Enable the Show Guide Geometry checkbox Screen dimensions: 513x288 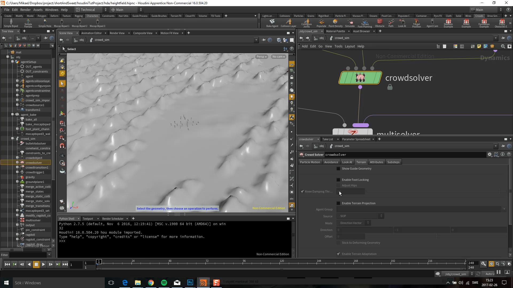(338, 169)
